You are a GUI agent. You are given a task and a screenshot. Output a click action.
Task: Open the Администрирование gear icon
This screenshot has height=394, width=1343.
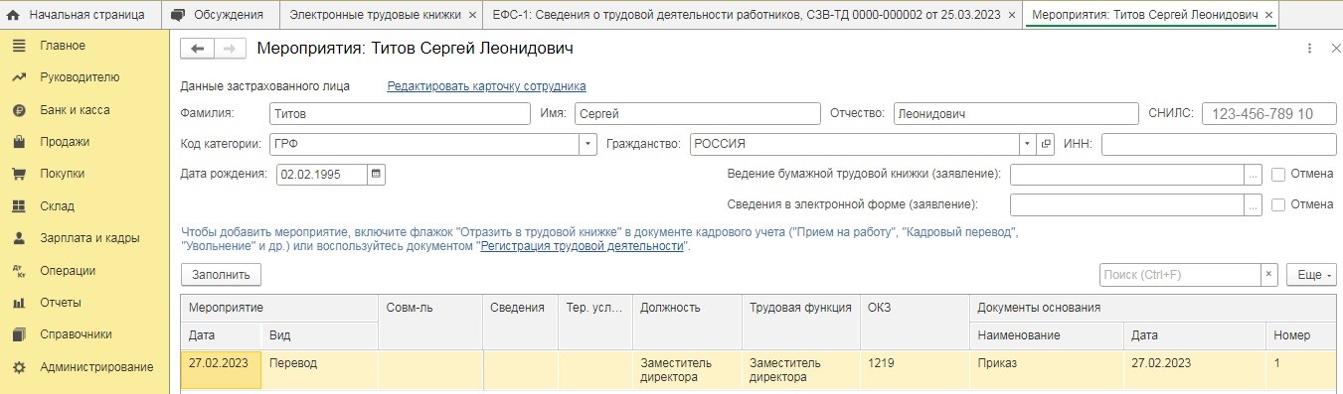point(18,367)
